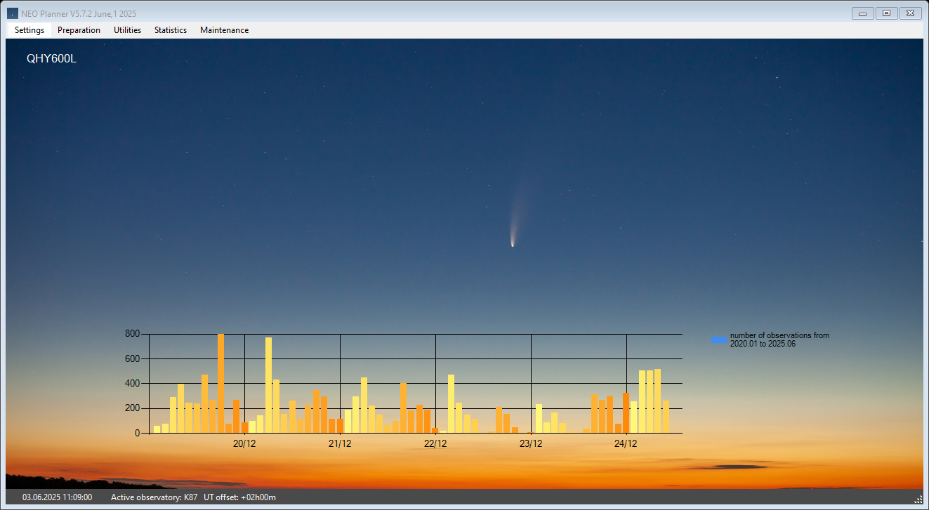929x510 pixels.
Task: Minimize the NEO Planner window
Action: tap(862, 13)
